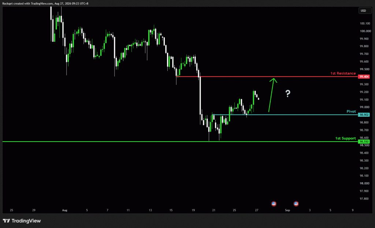Click the TradingView wordmark text
This screenshot has width=375, height=228.
click(x=26, y=221)
